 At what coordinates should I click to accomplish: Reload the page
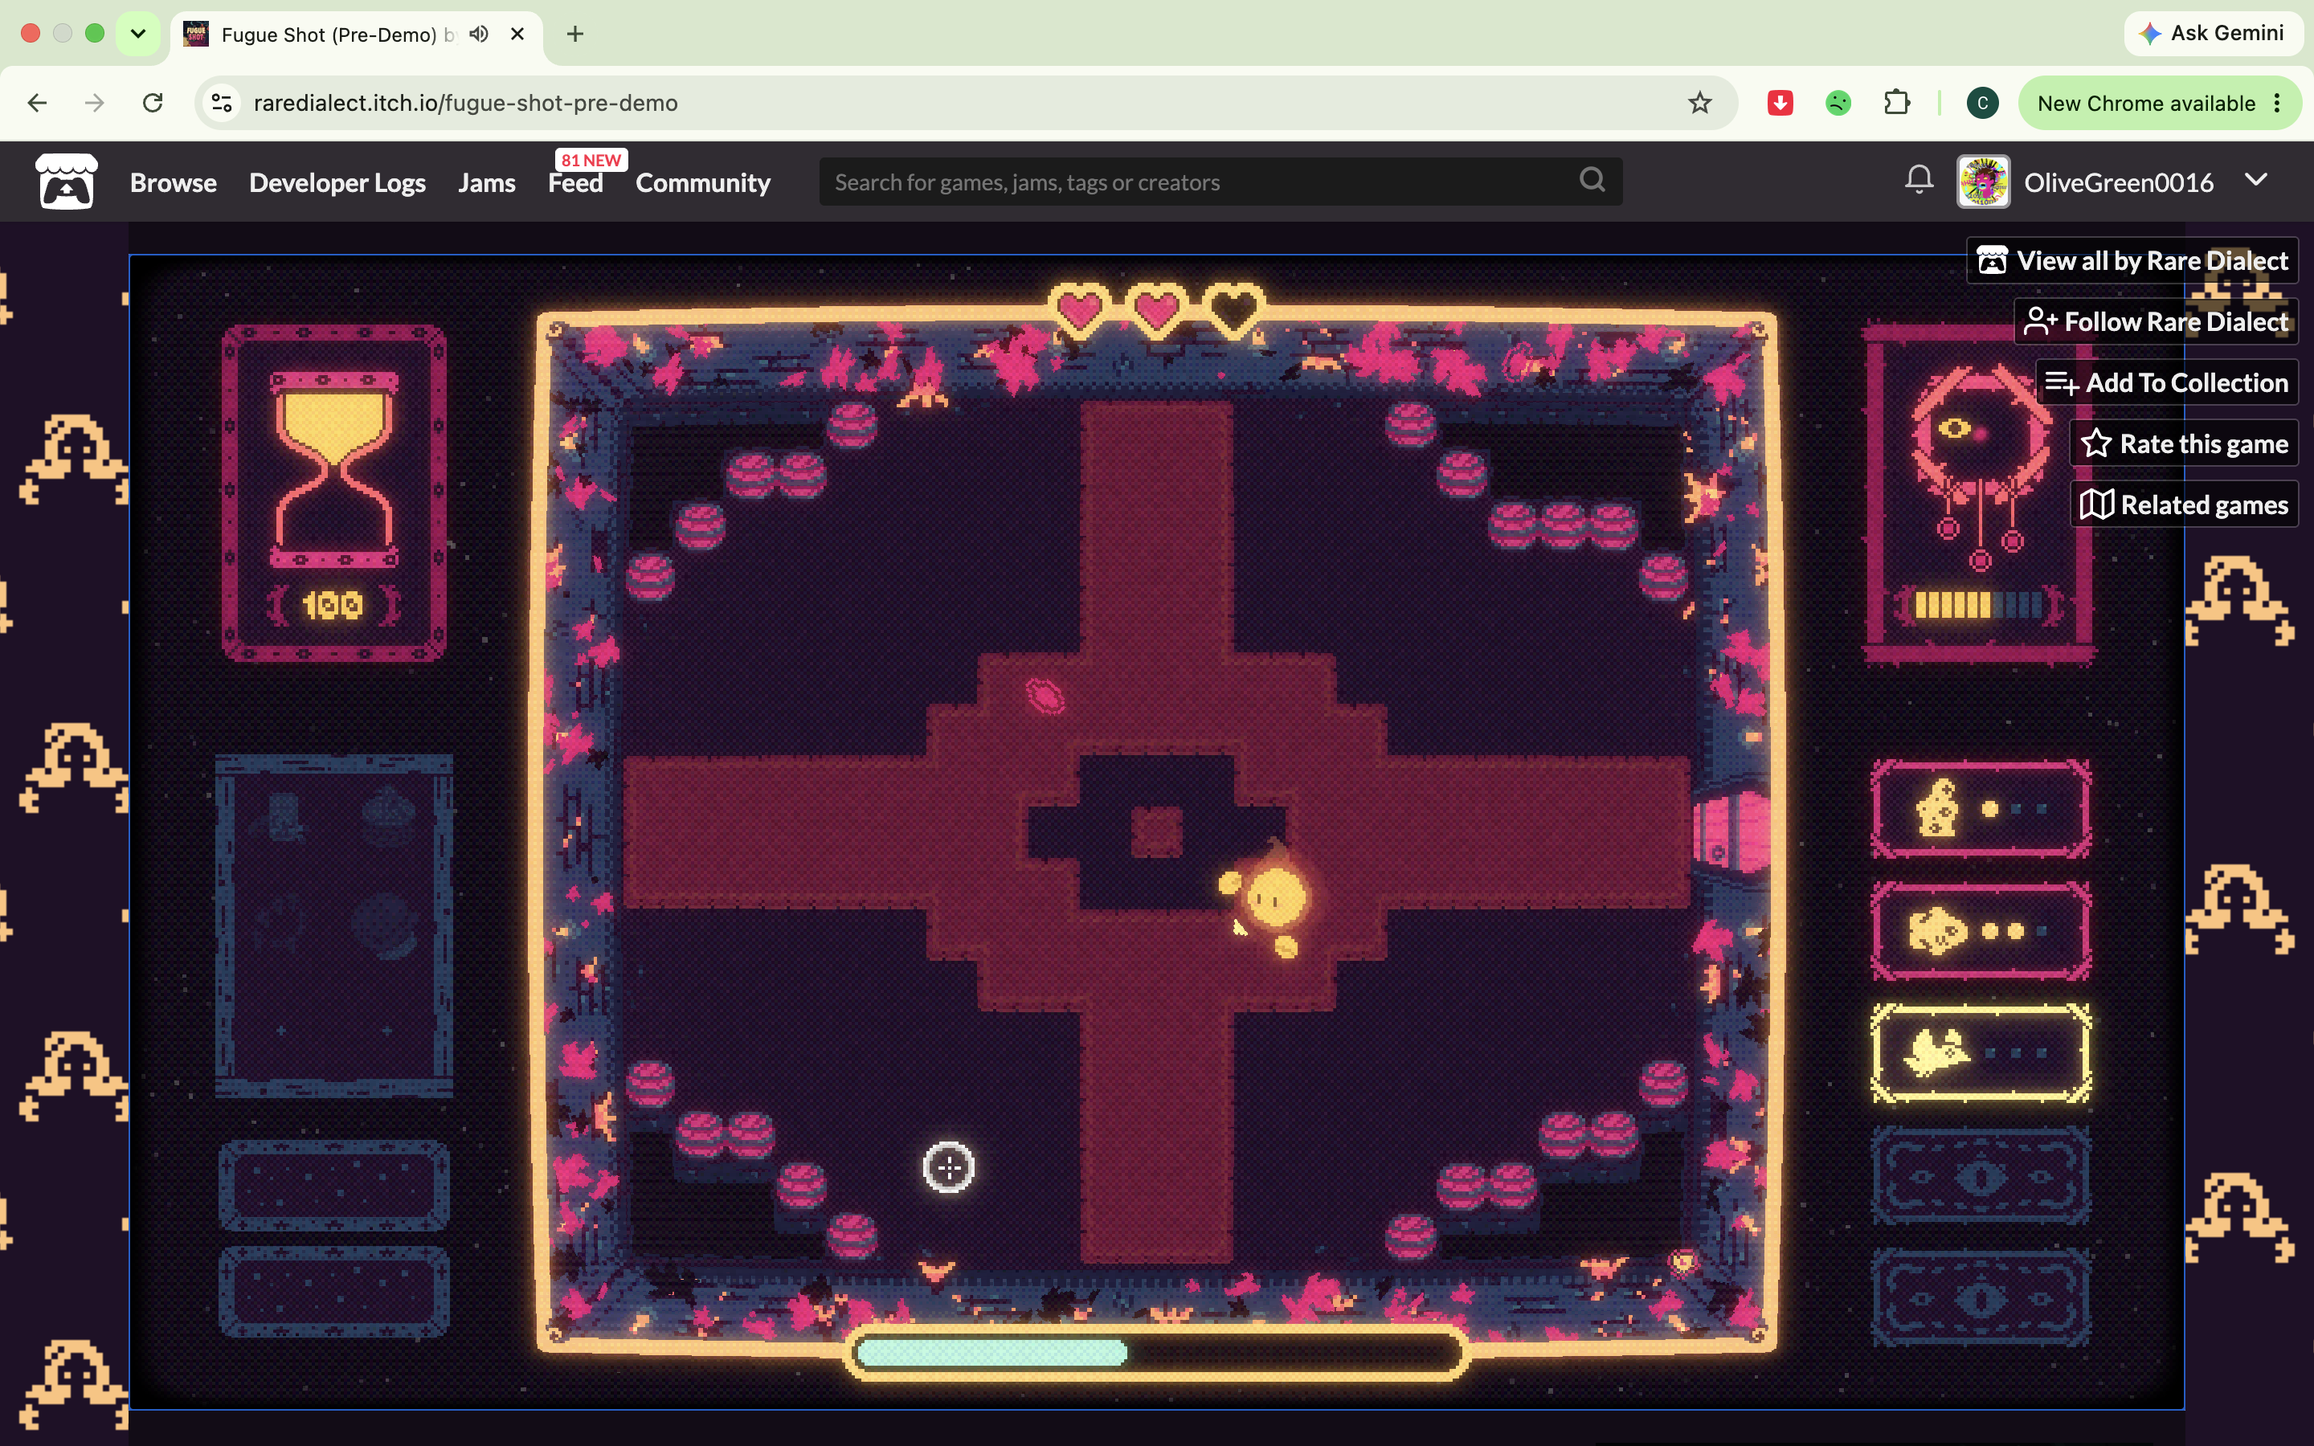153,104
